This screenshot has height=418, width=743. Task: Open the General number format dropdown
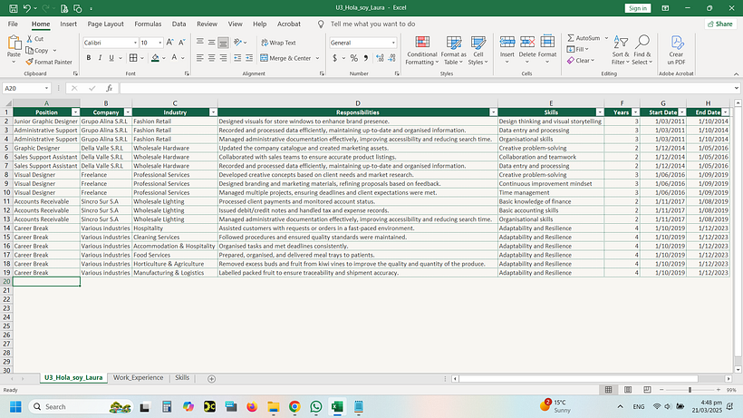point(392,43)
